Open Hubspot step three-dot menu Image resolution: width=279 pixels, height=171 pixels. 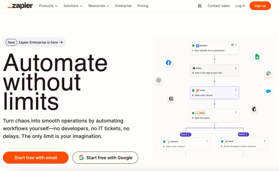(207, 141)
